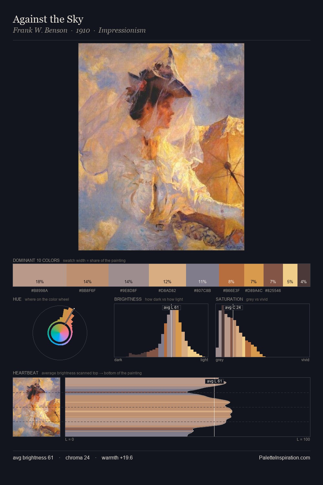
Task: Pick the 14% grey swatch #9E8D8F
Action: pos(129,275)
